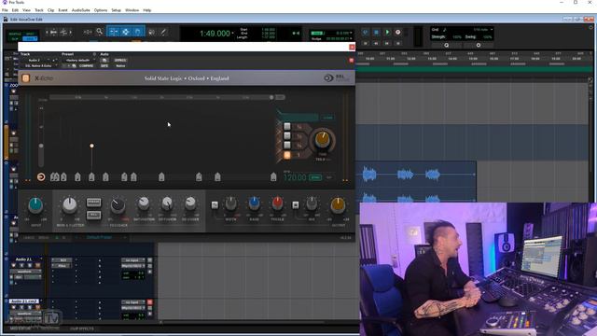
Task: Toggle the Kill button
Action: tap(93, 215)
